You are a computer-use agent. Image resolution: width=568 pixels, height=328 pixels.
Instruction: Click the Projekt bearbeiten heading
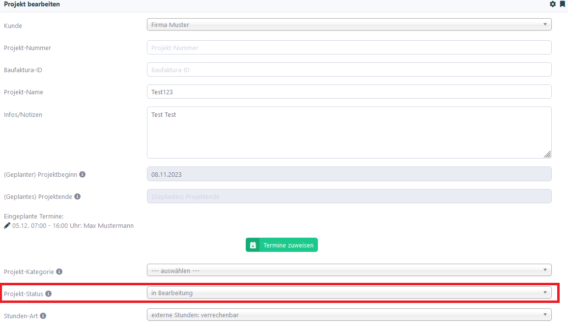tap(32, 4)
